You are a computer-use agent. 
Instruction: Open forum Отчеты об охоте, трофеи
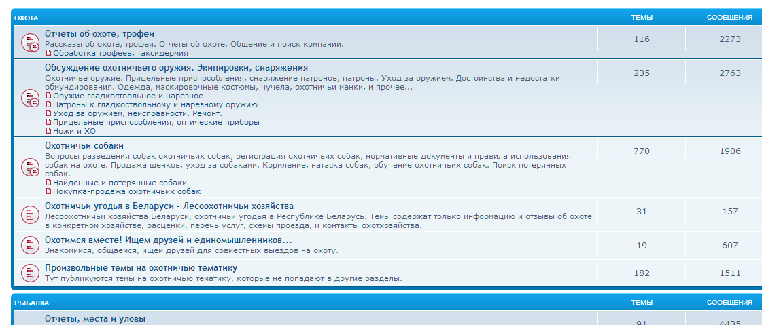99,33
